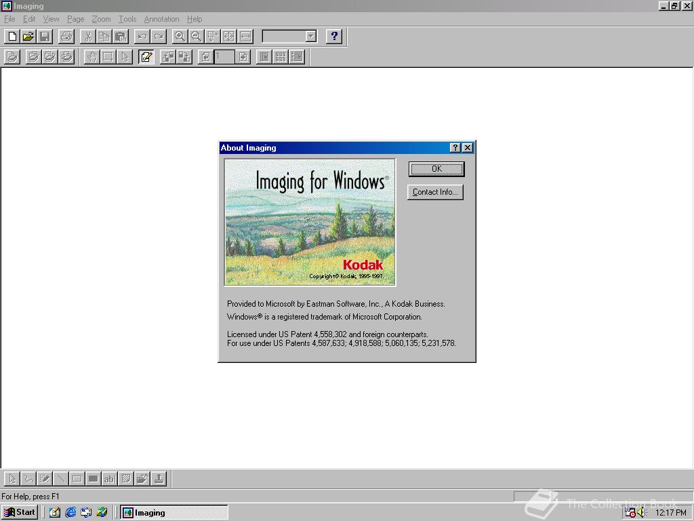Click the page number field
Viewport: 694px width, 521px height.
click(224, 57)
